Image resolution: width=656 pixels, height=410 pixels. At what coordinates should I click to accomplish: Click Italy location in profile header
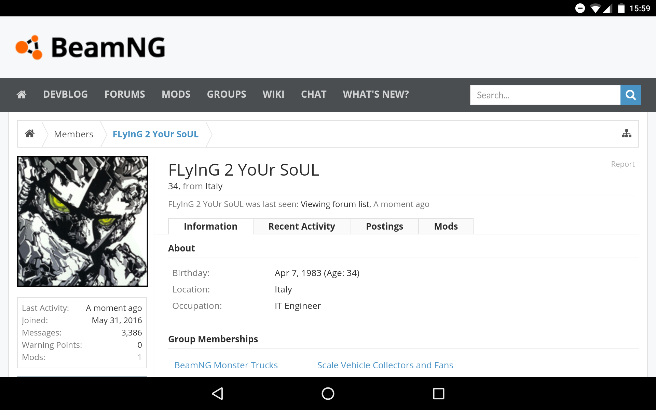point(214,186)
